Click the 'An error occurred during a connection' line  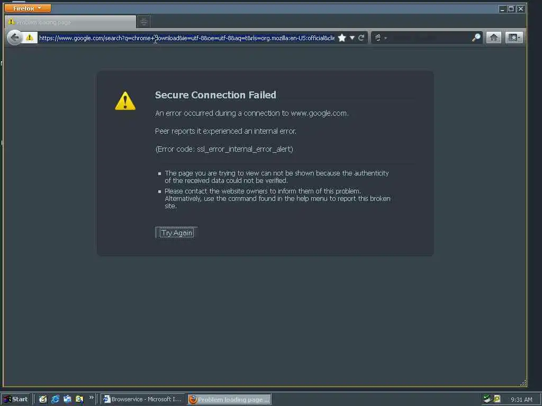click(x=251, y=113)
